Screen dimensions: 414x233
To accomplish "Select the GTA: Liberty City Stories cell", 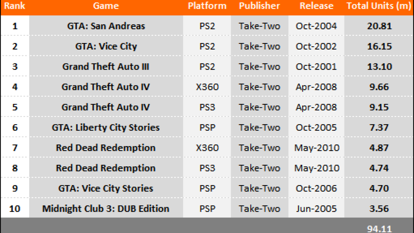I will point(106,128).
